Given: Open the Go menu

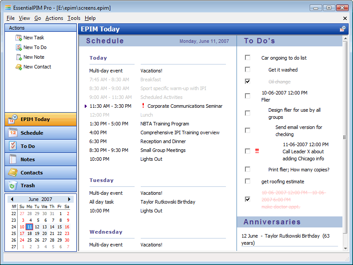Looking at the screenshot, I should coord(38,18).
